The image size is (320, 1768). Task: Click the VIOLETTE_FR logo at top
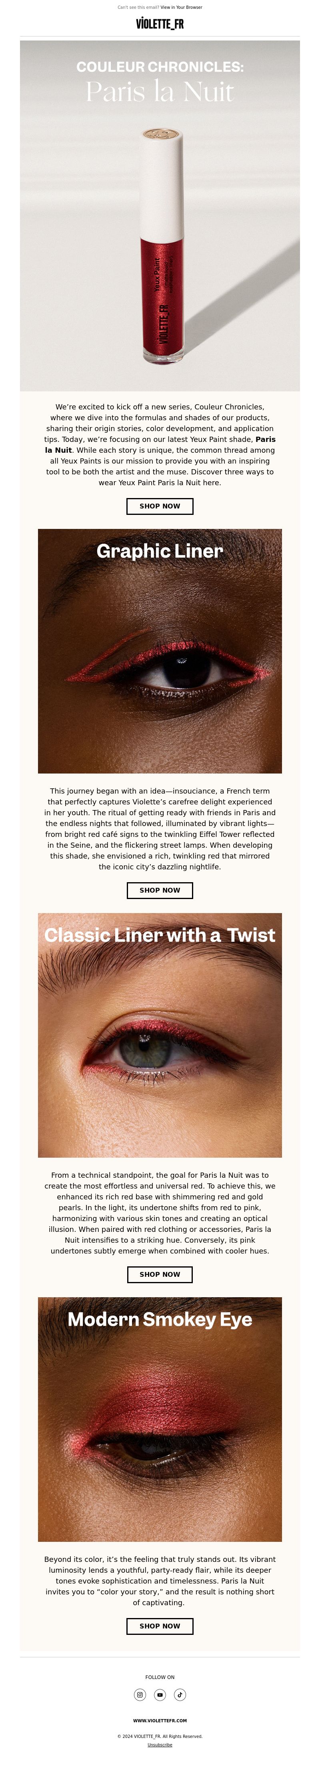tap(160, 24)
